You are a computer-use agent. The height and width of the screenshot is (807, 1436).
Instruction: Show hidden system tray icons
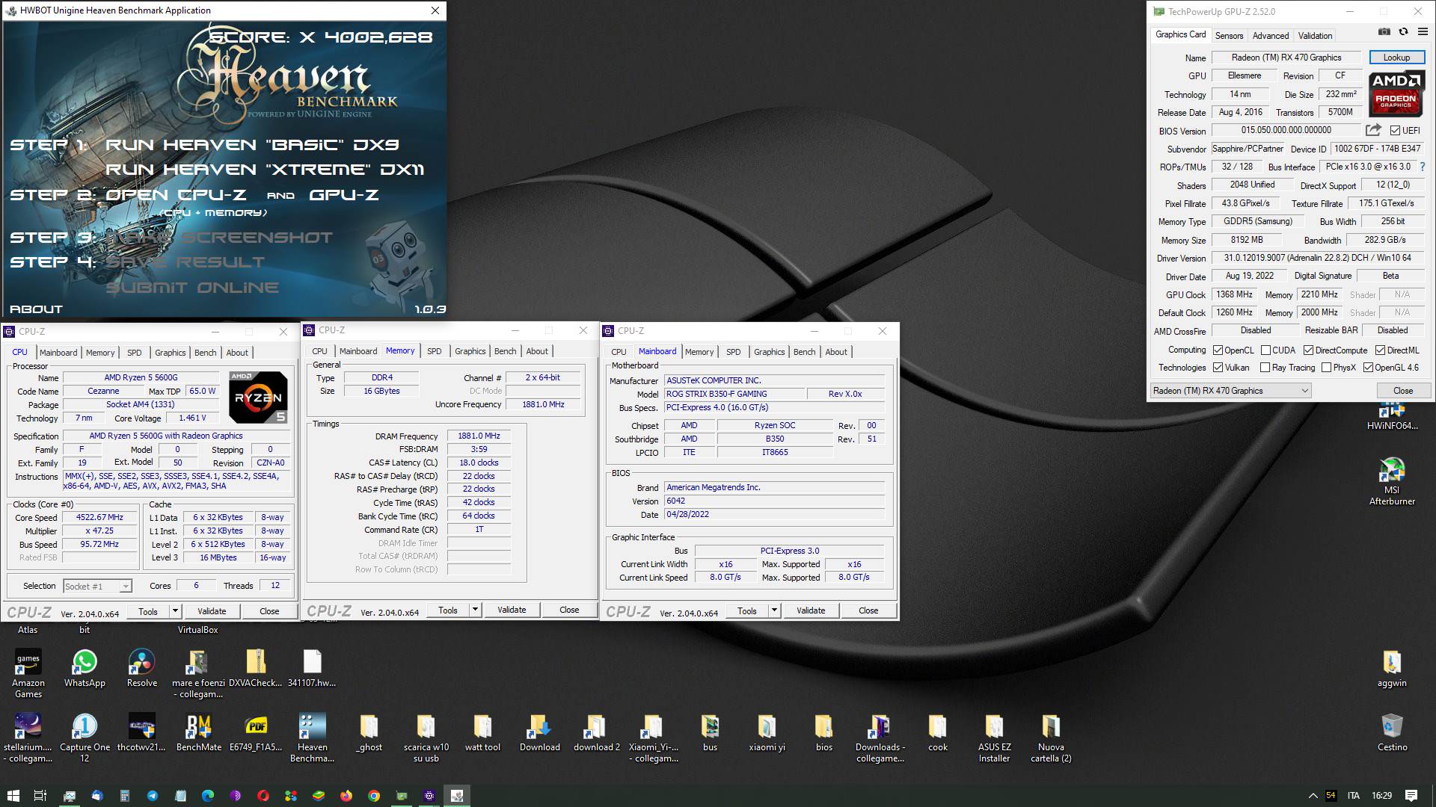(x=1313, y=796)
